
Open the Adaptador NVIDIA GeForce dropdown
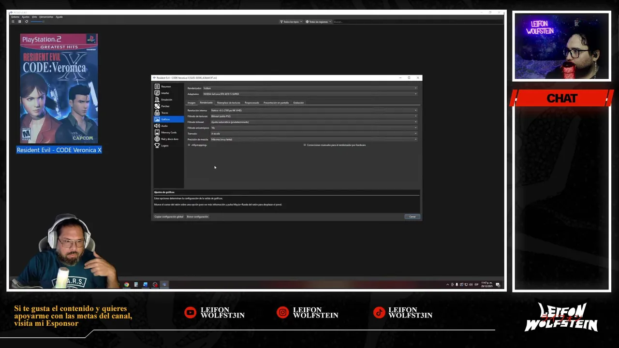tap(309, 94)
